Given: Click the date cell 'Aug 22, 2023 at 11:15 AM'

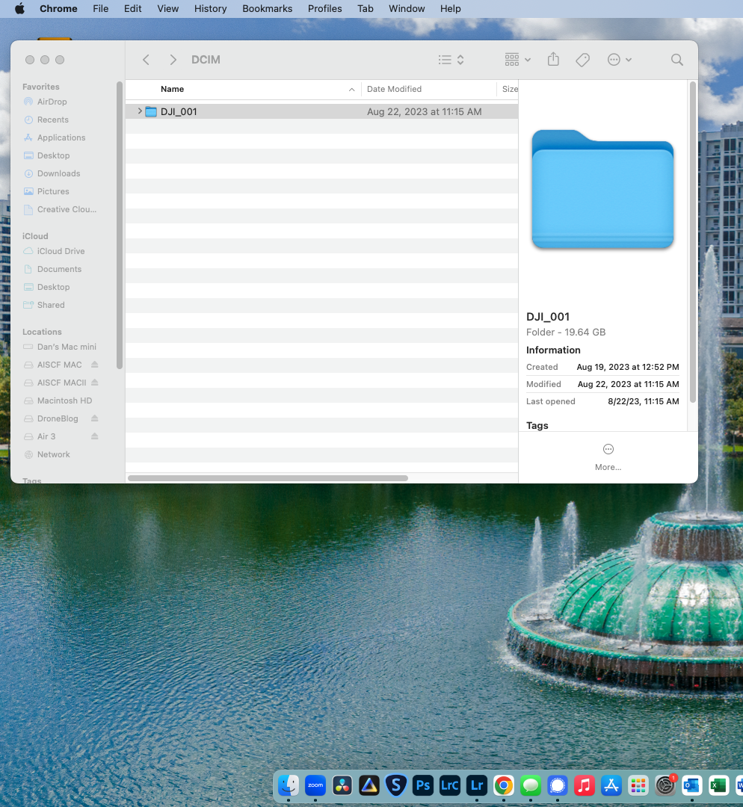Looking at the screenshot, I should [x=425, y=111].
